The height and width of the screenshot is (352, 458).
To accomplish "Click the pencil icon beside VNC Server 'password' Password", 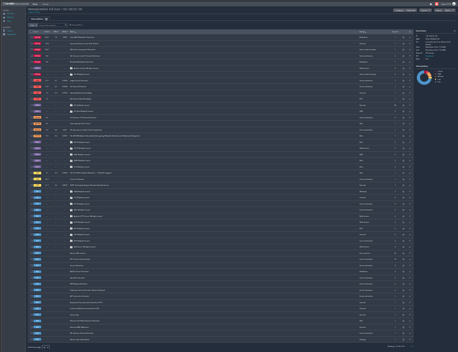I will 409,49.
